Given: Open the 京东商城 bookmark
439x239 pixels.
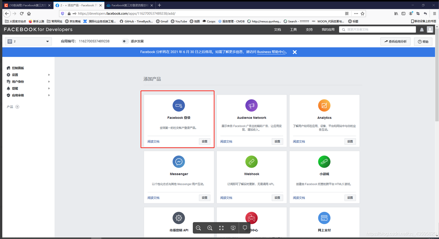Looking at the screenshot, I should [73, 21].
